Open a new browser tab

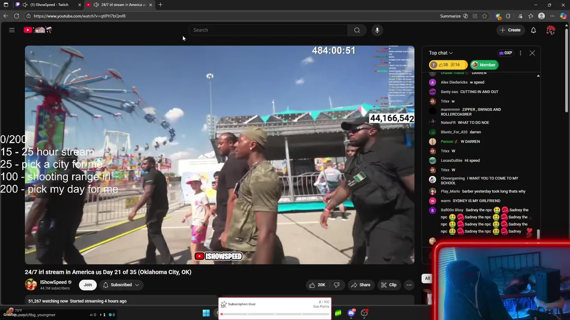pos(160,5)
